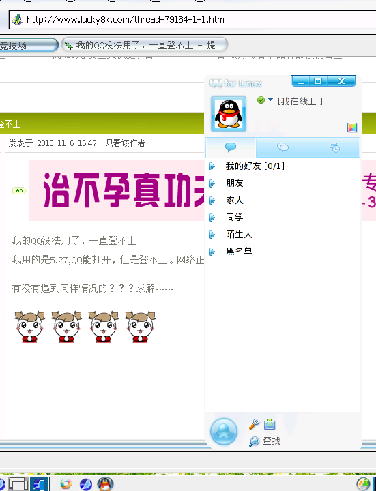
Task: Click the small AD label icon
Action: click(x=19, y=190)
